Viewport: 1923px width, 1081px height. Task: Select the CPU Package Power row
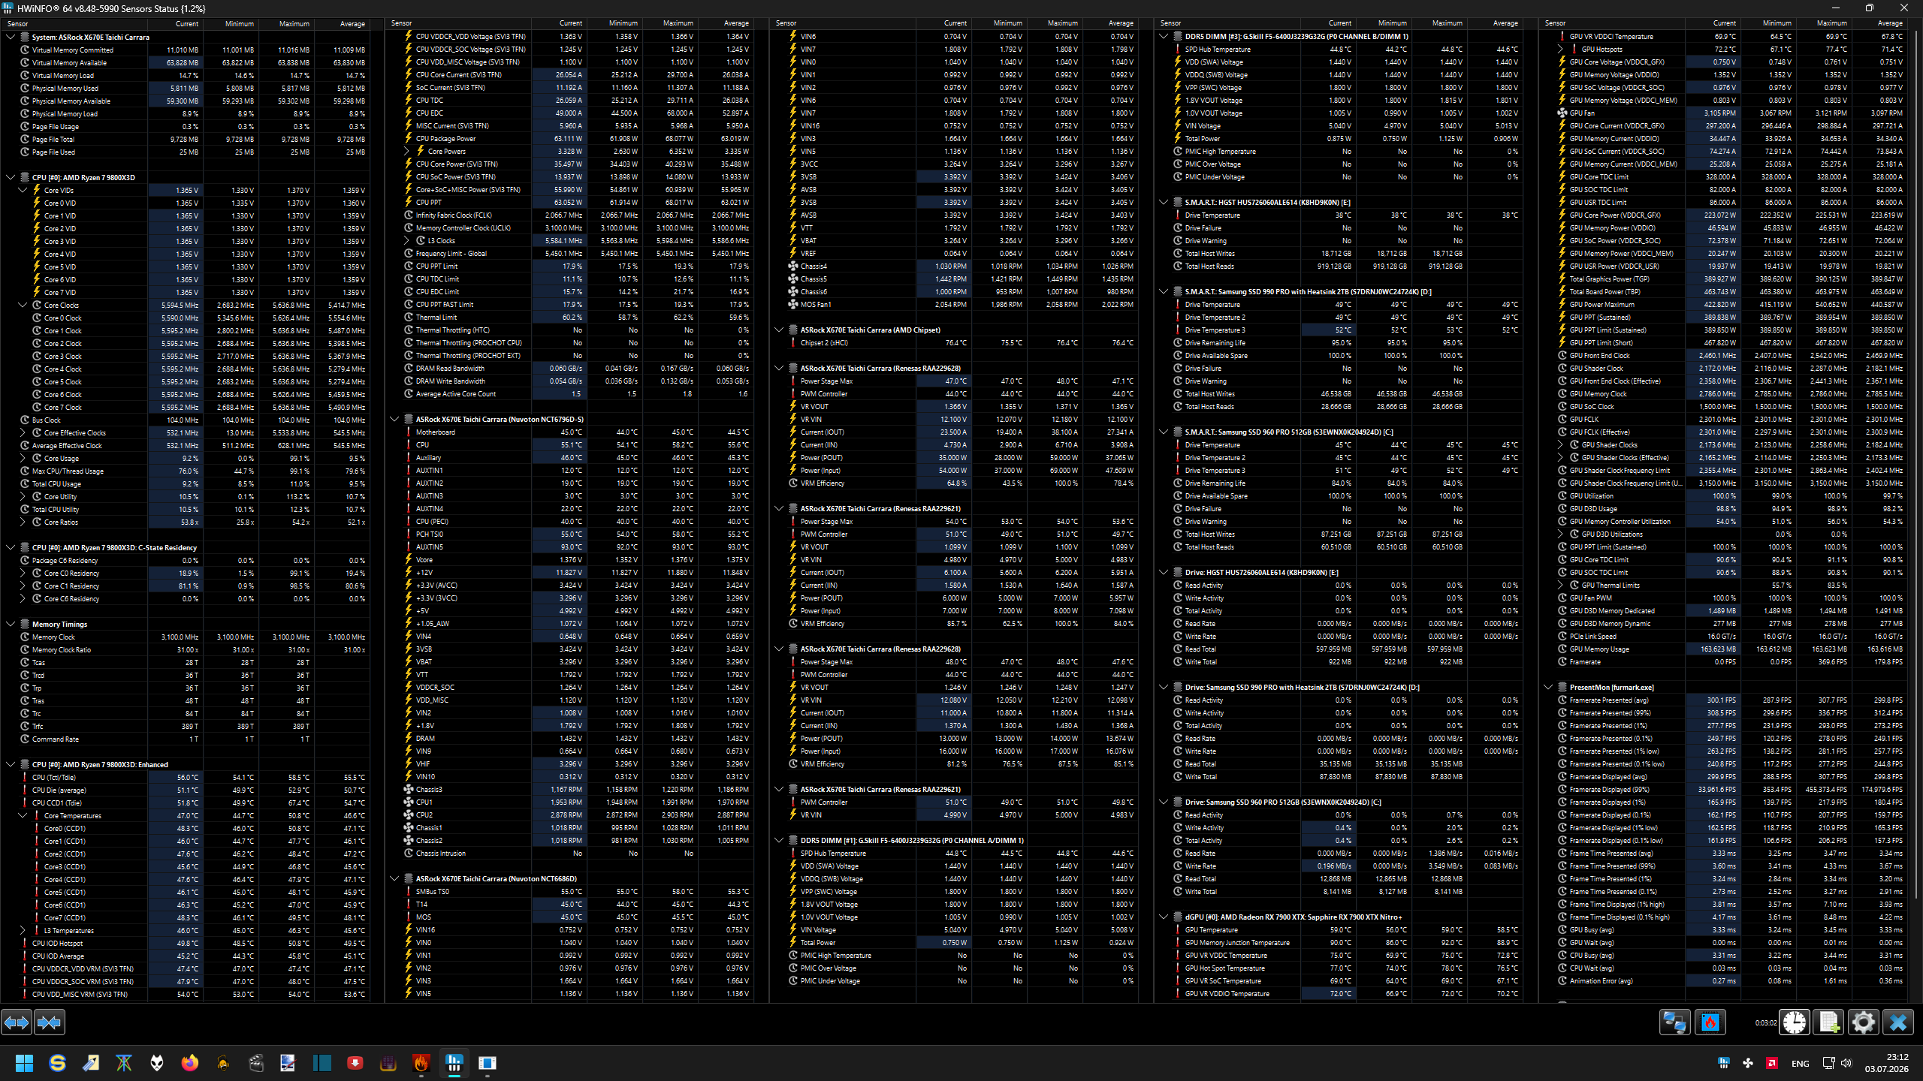click(578, 139)
